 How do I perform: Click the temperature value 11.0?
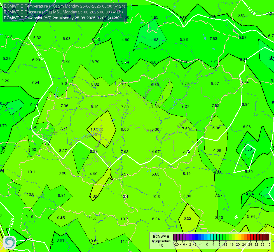[93, 218]
